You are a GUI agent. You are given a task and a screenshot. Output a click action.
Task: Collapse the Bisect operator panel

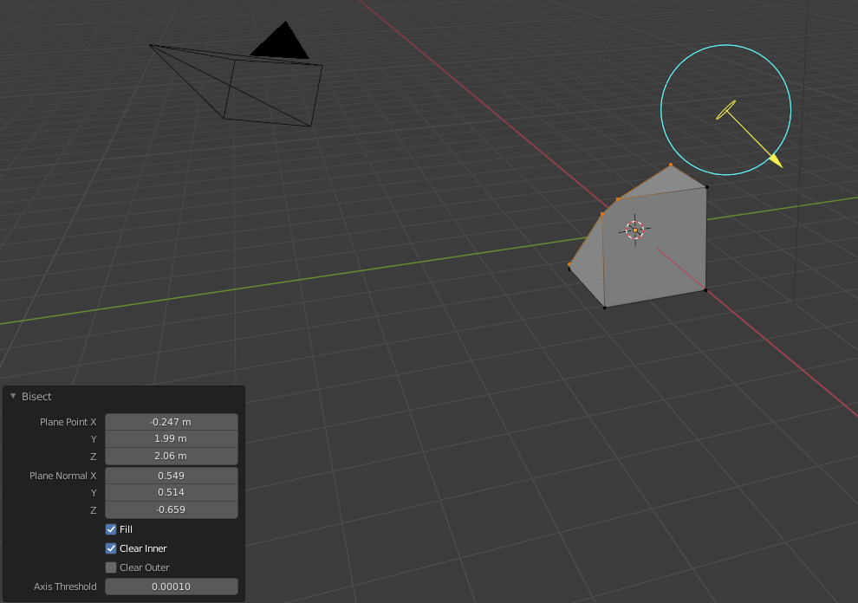tap(13, 396)
